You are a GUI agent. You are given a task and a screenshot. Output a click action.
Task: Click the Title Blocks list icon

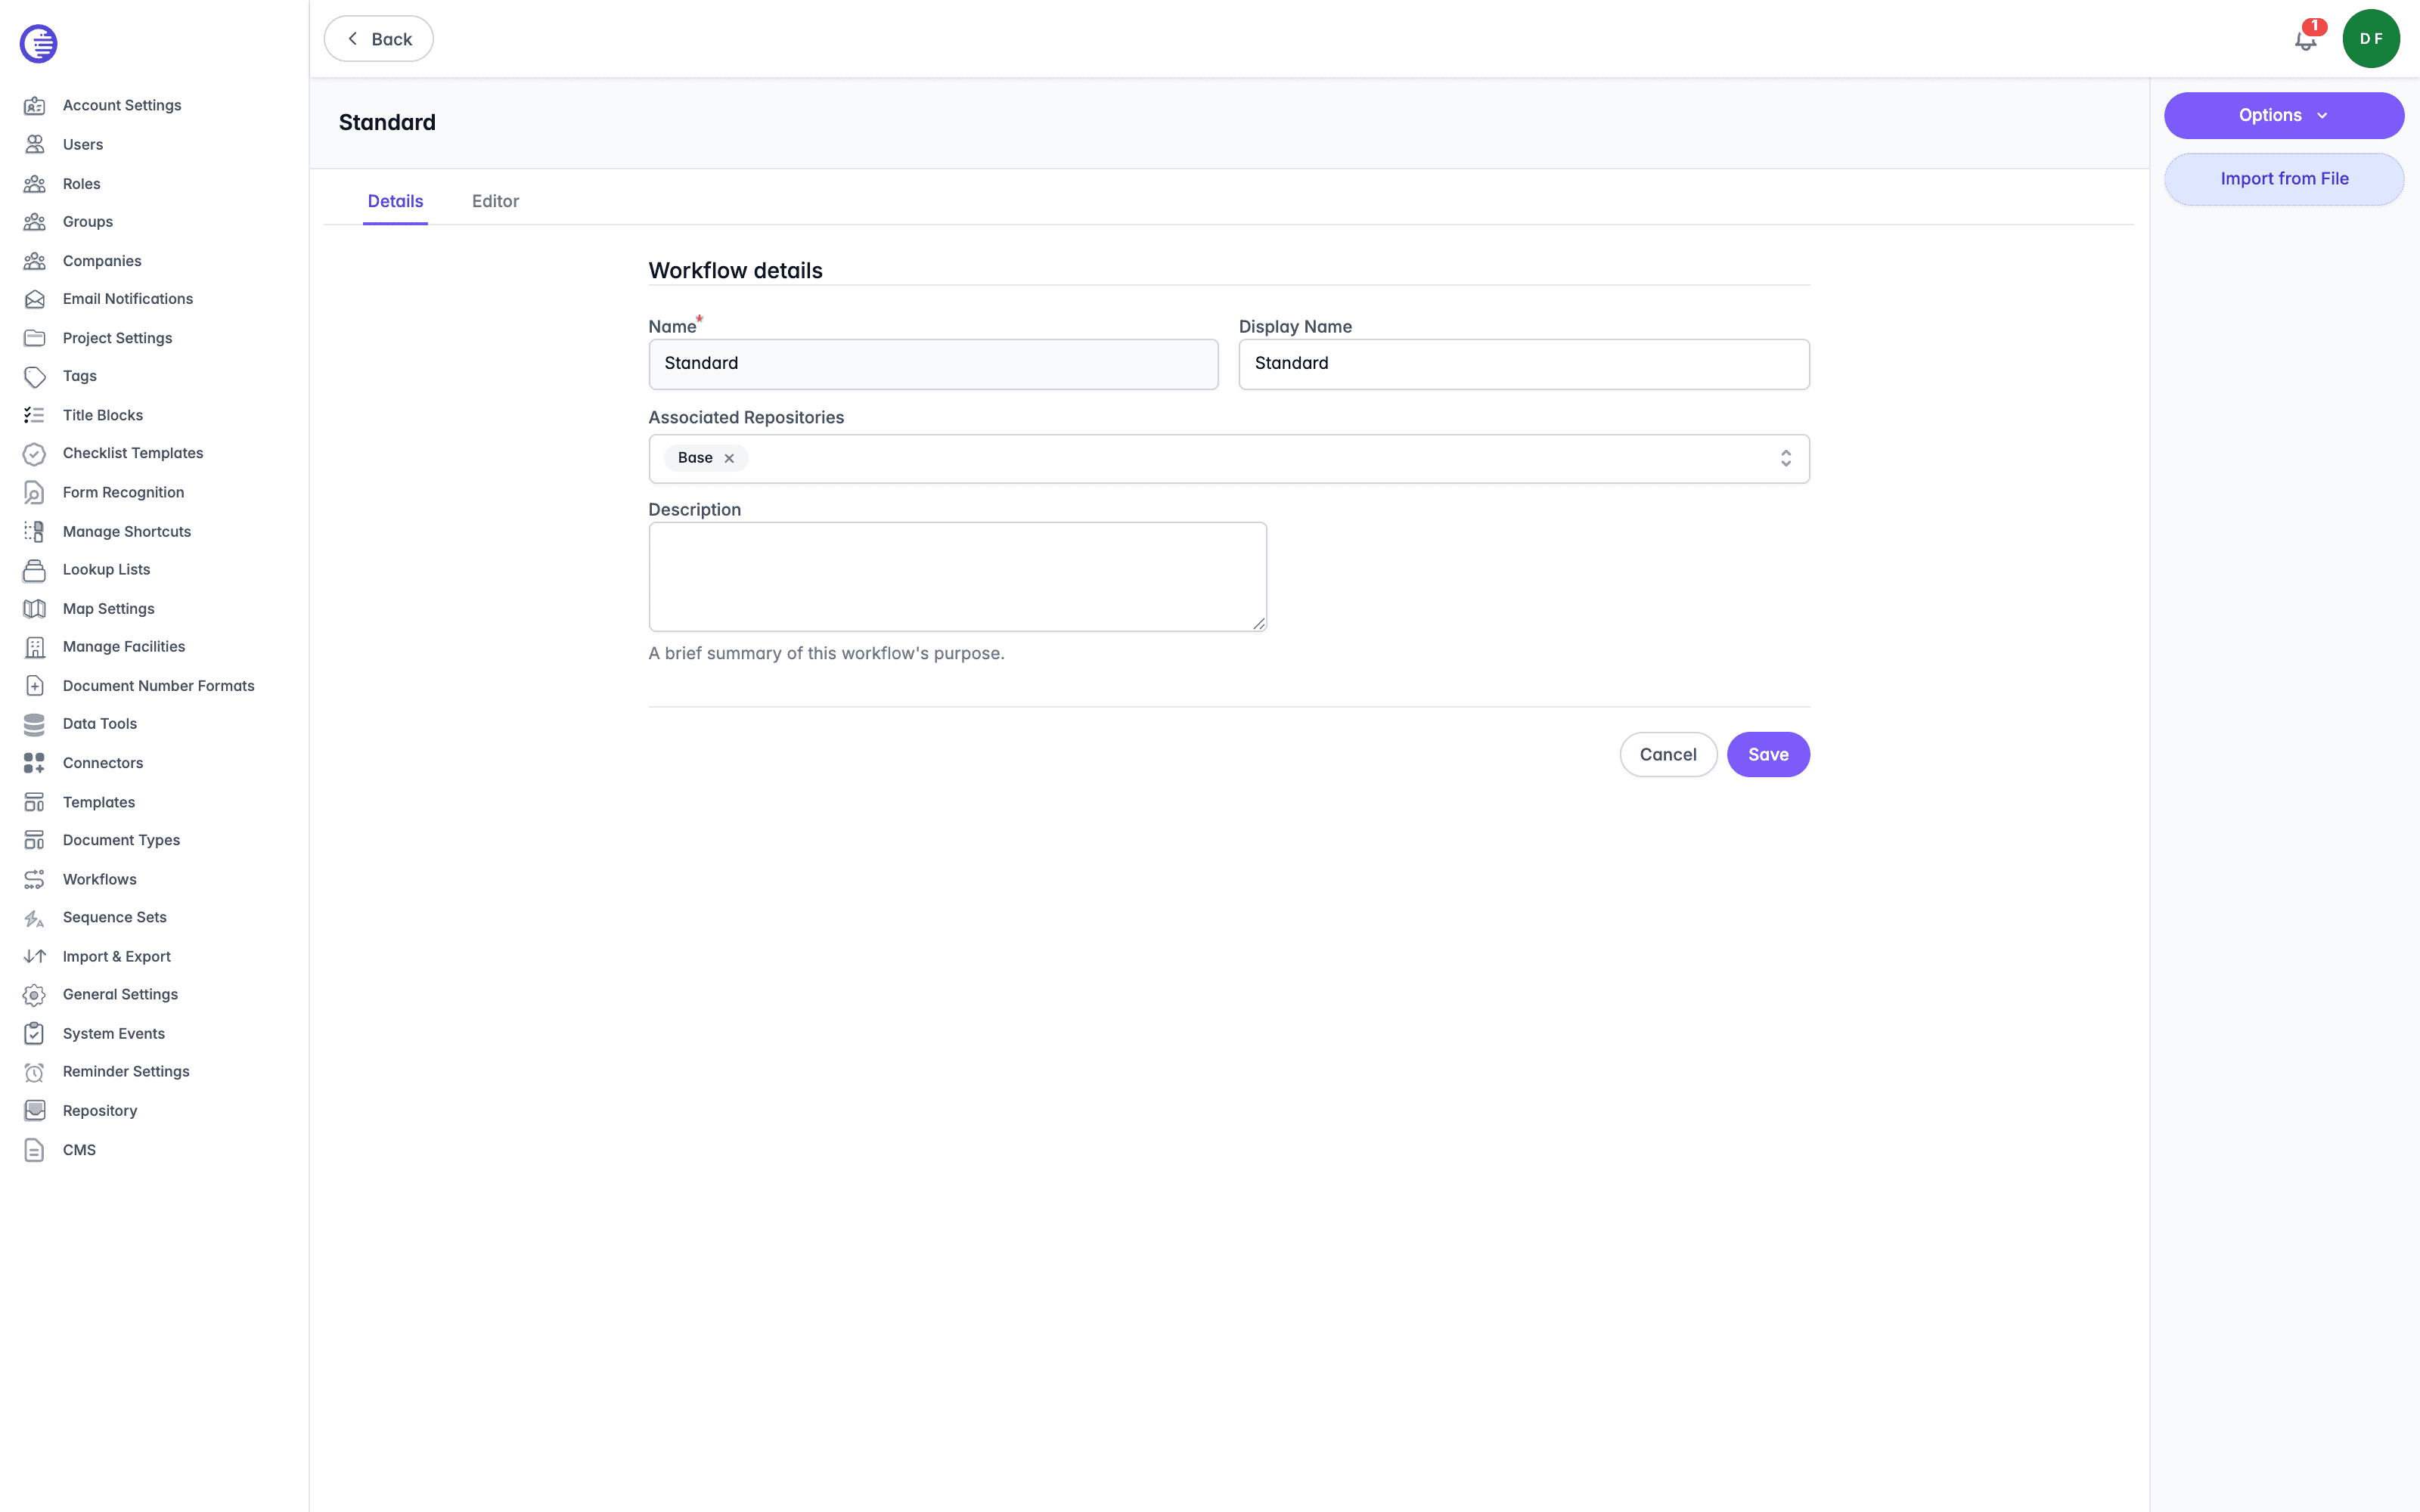[34, 415]
